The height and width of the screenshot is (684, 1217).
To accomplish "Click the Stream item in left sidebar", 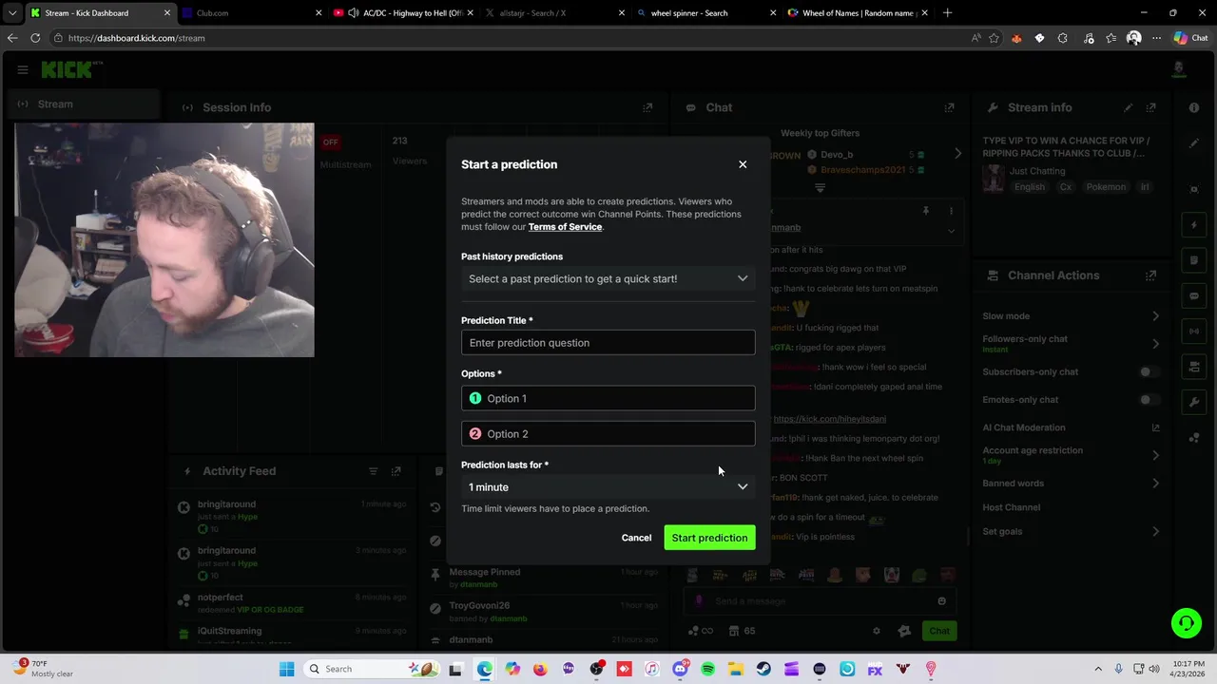I will point(86,104).
